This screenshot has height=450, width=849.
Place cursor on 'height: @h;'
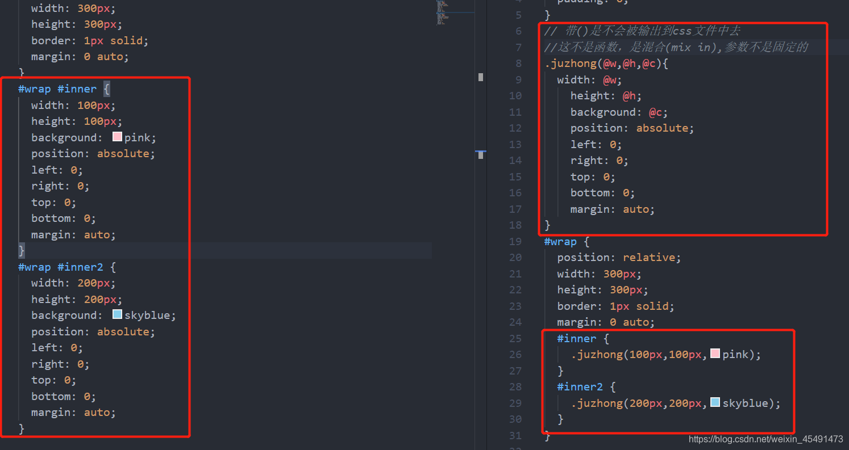[606, 96]
